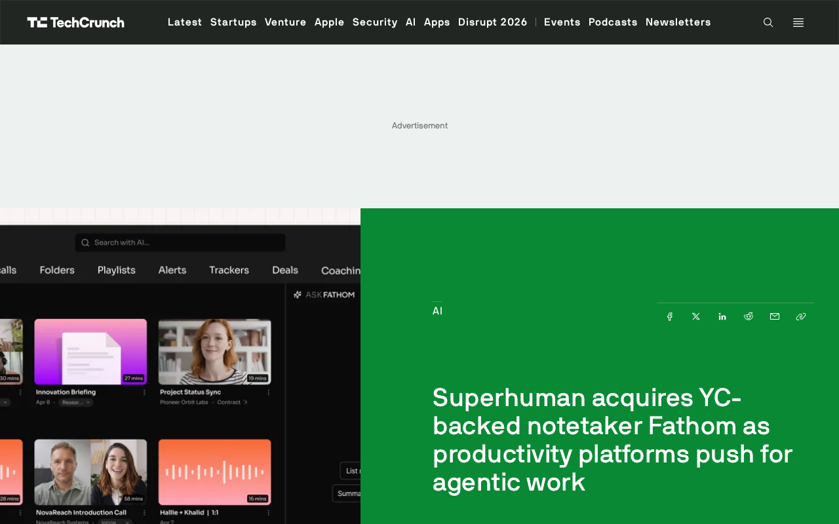The image size is (839, 524).
Task: Copy article link icon
Action: [801, 316]
